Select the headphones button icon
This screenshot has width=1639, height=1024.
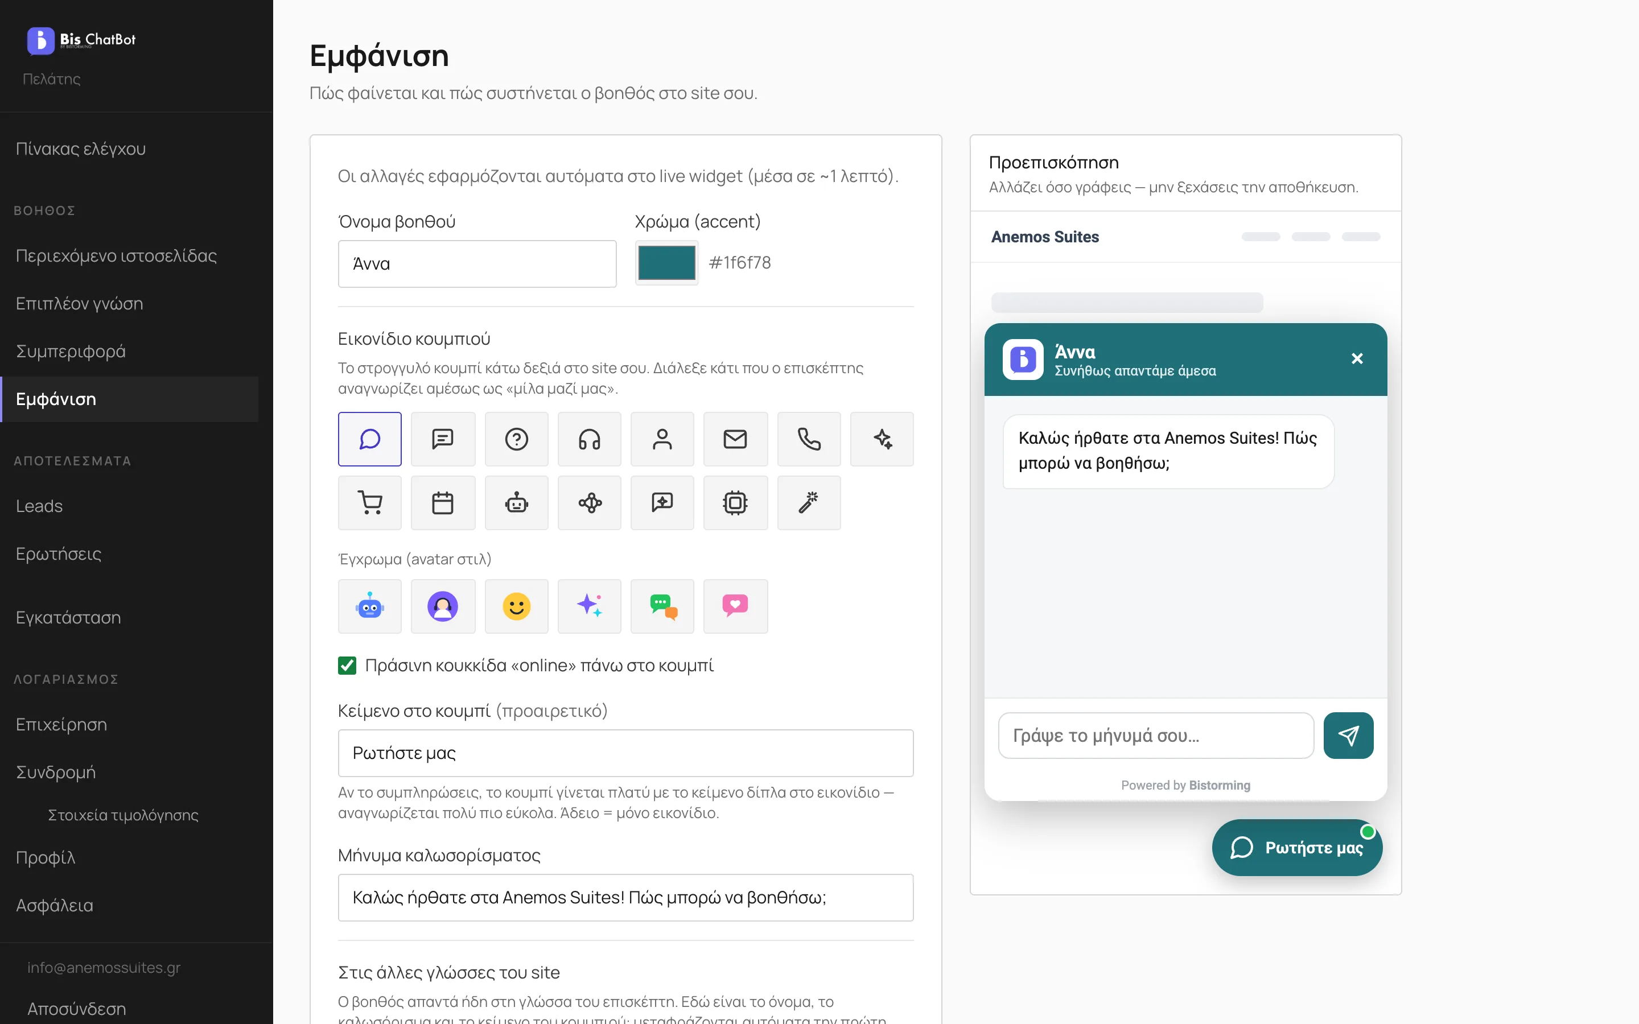coord(589,439)
